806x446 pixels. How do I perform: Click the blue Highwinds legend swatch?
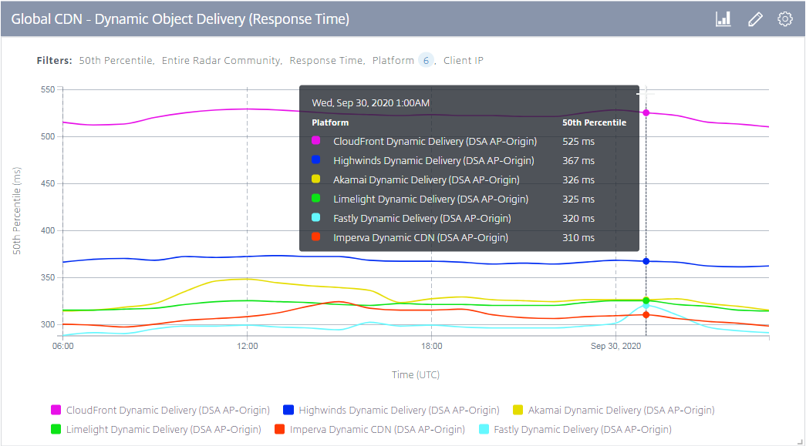288,410
